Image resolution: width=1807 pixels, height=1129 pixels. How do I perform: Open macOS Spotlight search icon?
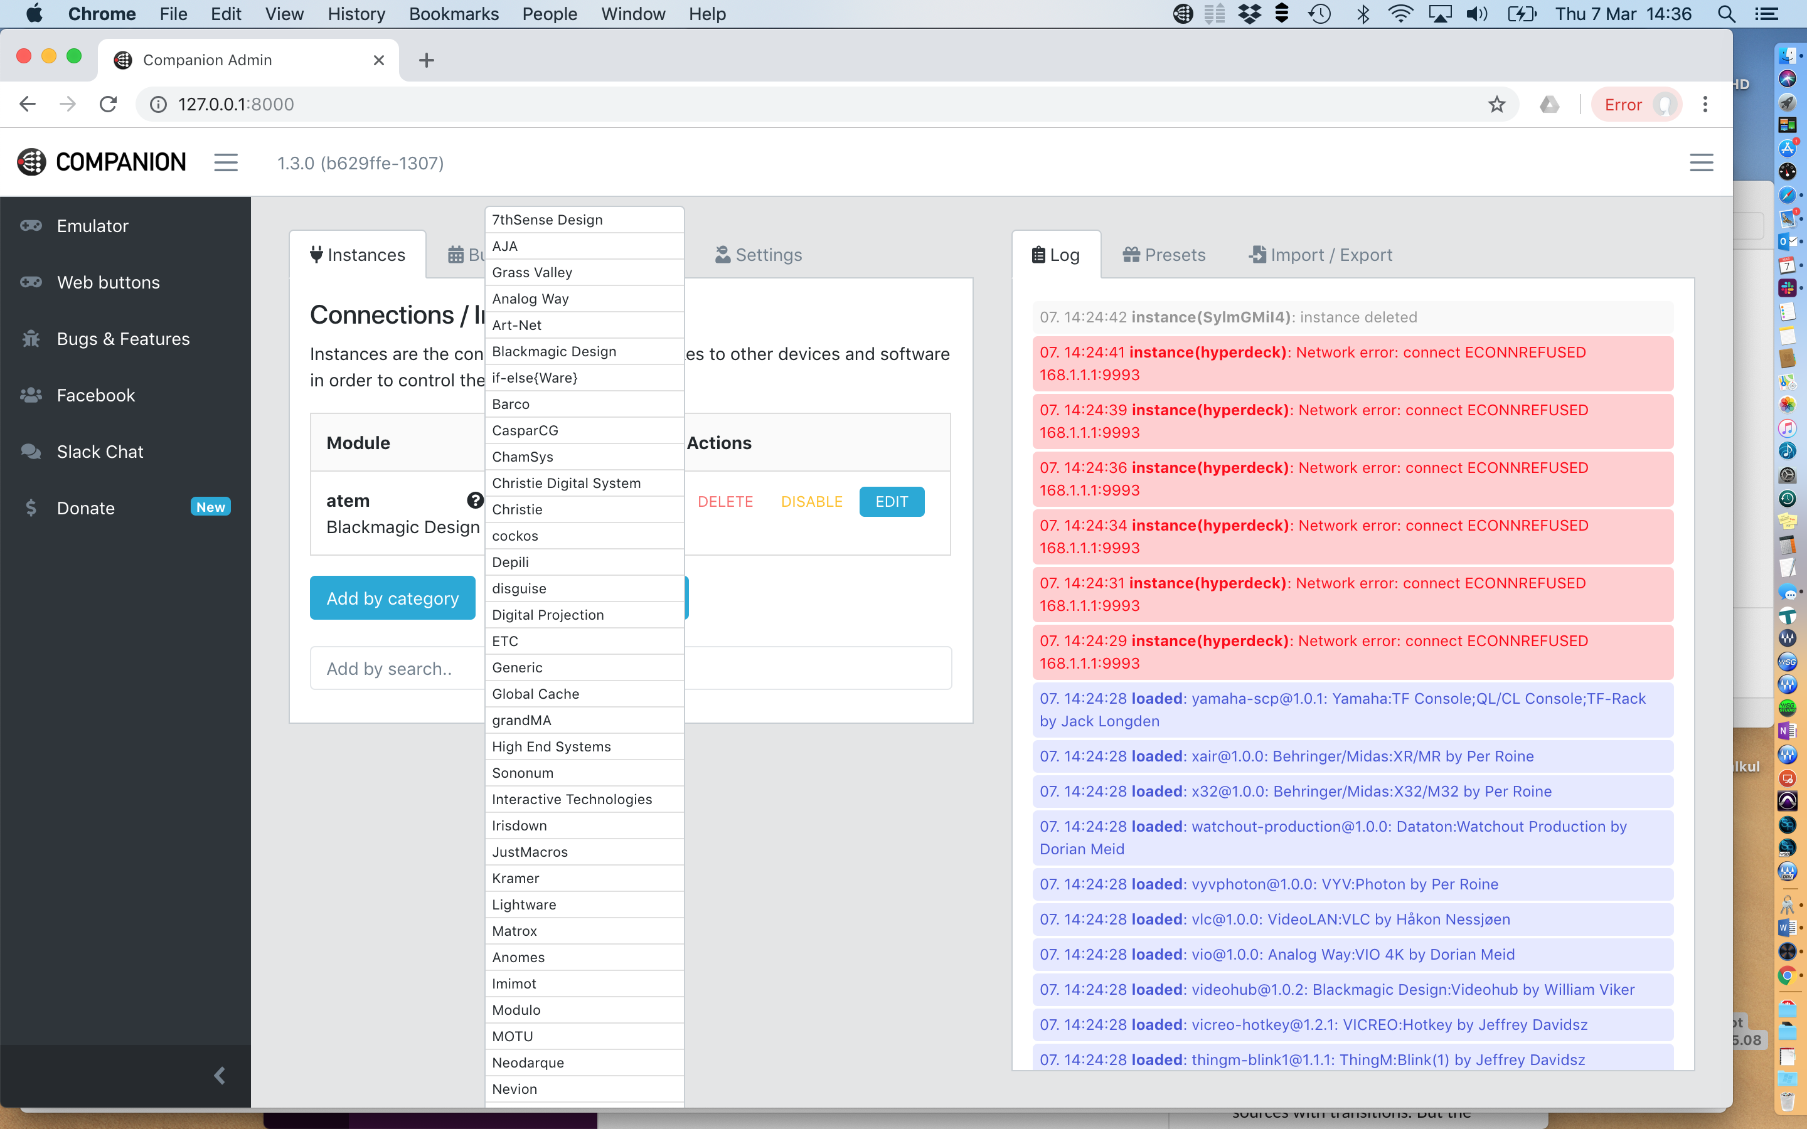pos(1727,14)
